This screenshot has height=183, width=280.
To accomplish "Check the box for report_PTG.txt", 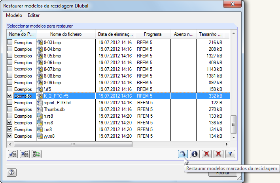I will 9,102.
